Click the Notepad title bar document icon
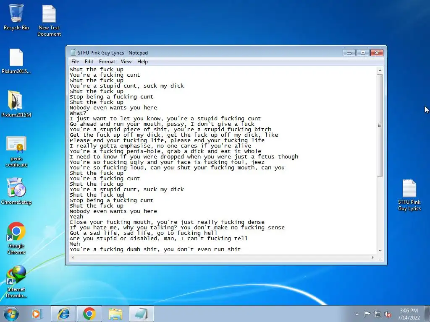The height and width of the screenshot is (322, 430). (73, 52)
